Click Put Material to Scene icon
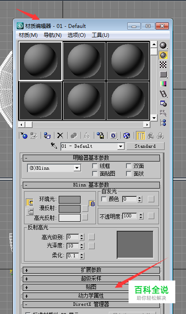The image size is (186, 314). coord(34,136)
